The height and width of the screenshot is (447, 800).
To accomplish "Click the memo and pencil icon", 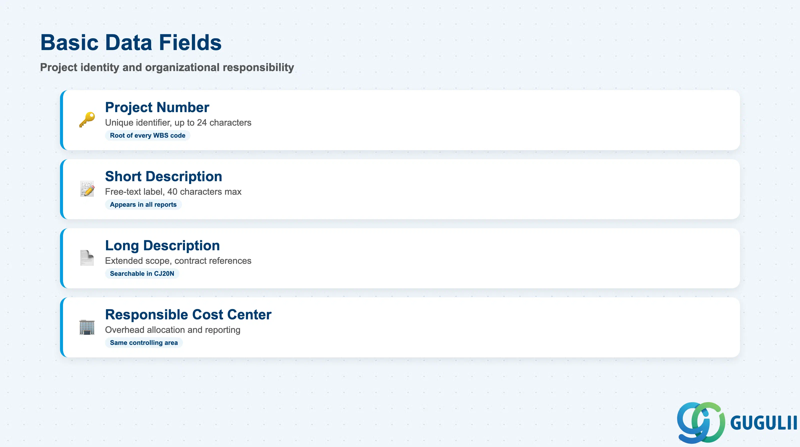I will coord(87,189).
